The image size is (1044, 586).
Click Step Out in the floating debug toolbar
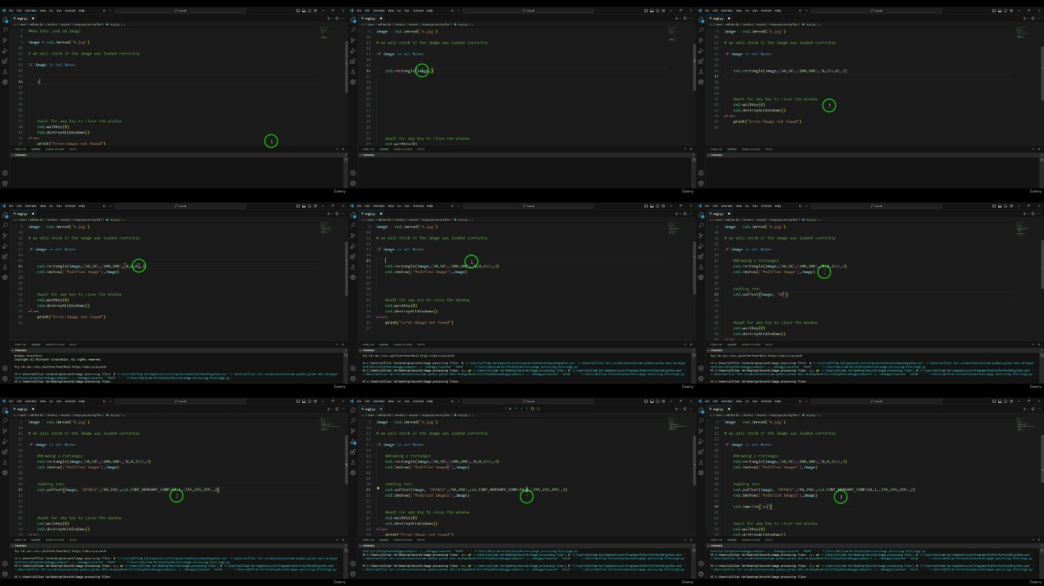click(x=527, y=409)
